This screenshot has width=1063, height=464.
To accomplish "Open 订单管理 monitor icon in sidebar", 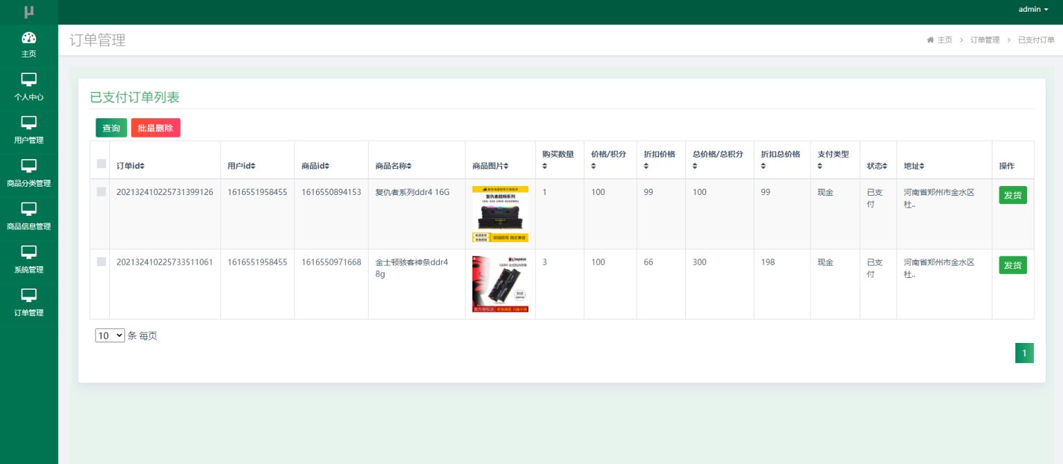I will pos(29,295).
